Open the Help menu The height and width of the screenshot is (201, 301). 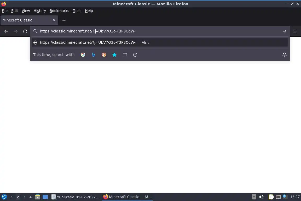[x=89, y=11]
